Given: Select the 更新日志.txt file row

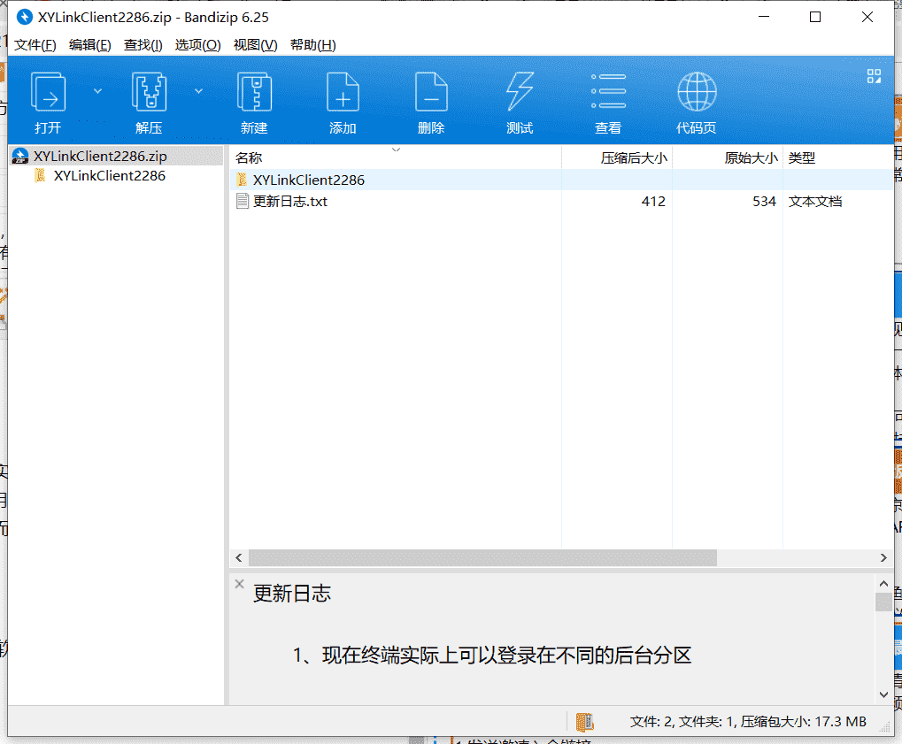Looking at the screenshot, I should coord(561,201).
